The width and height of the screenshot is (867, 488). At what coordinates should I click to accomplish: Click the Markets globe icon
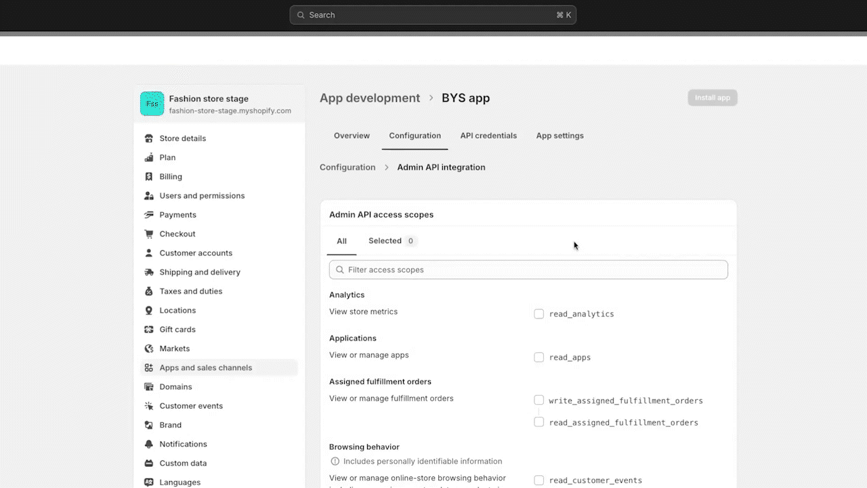149,348
